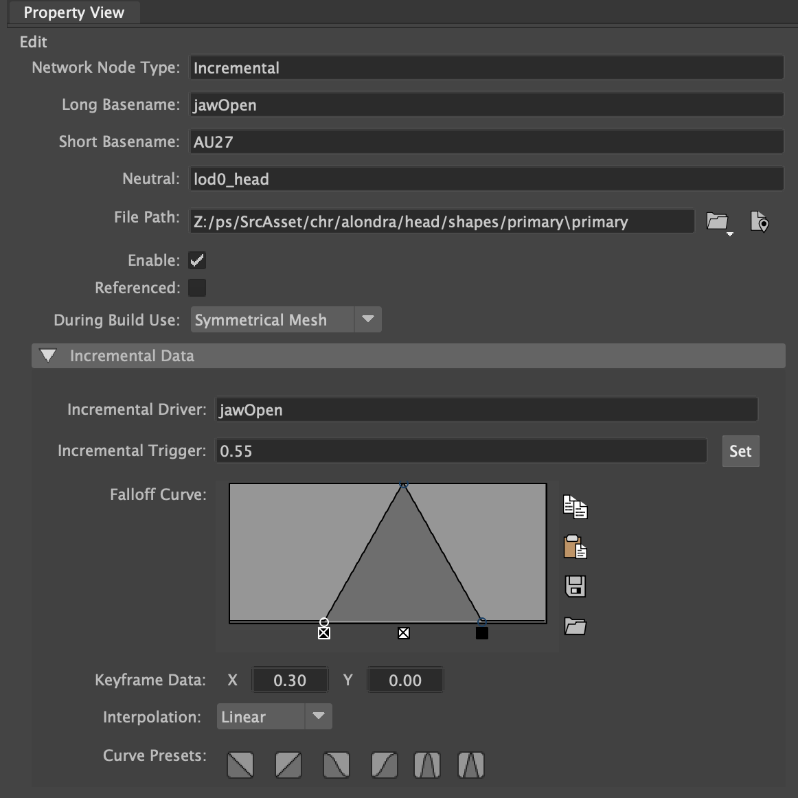
Task: Switch to the Property View tab
Action: (73, 12)
